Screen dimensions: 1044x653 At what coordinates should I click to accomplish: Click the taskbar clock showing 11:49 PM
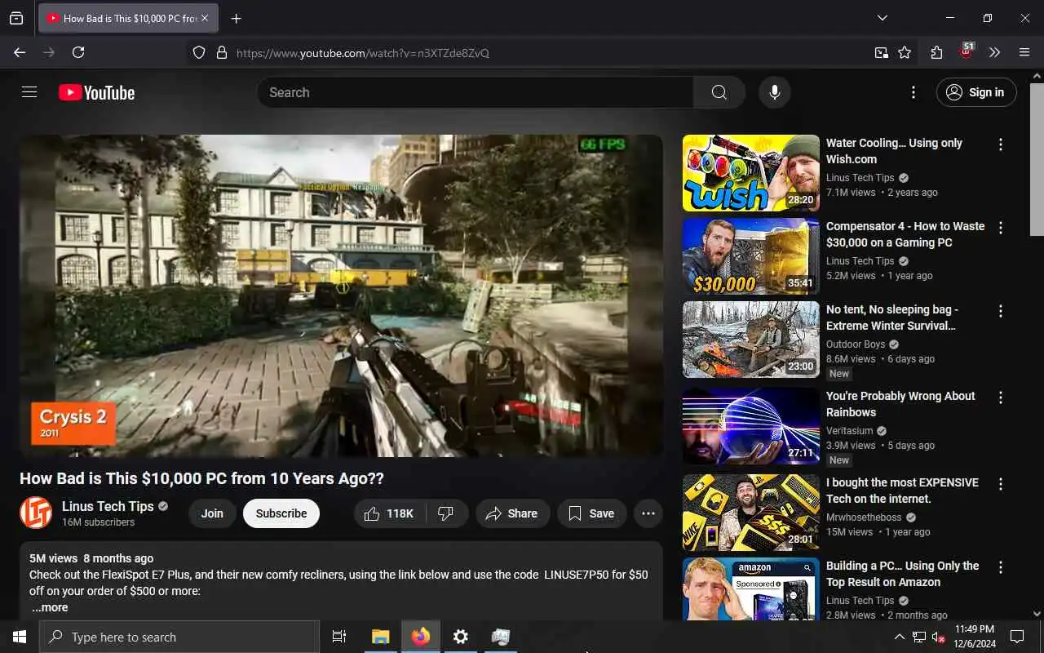pos(974,637)
